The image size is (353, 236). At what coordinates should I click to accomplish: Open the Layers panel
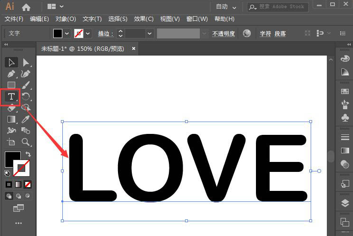pos(345,203)
